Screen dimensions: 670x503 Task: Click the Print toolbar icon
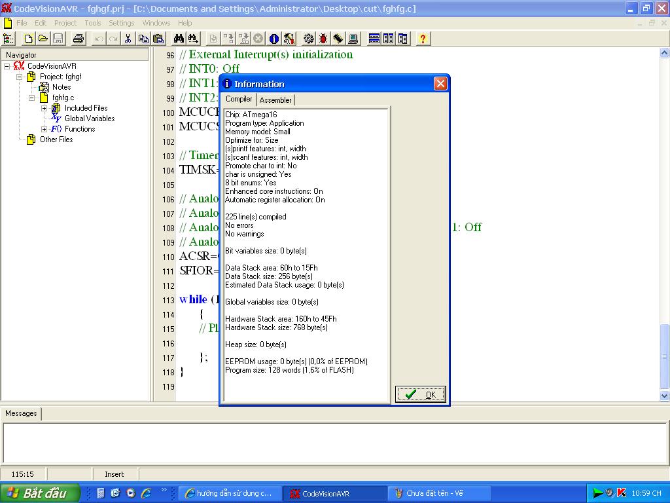(78, 39)
